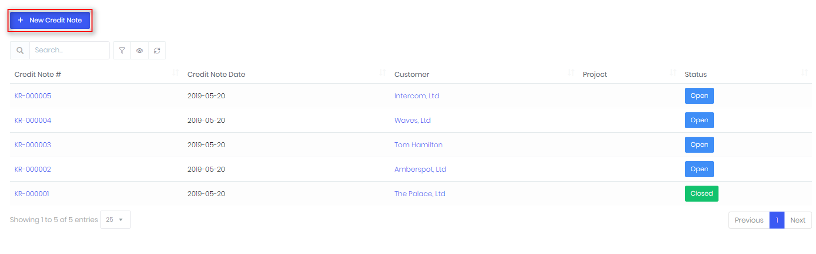The height and width of the screenshot is (254, 816).
Task: Go to Previous page
Action: [x=749, y=220]
